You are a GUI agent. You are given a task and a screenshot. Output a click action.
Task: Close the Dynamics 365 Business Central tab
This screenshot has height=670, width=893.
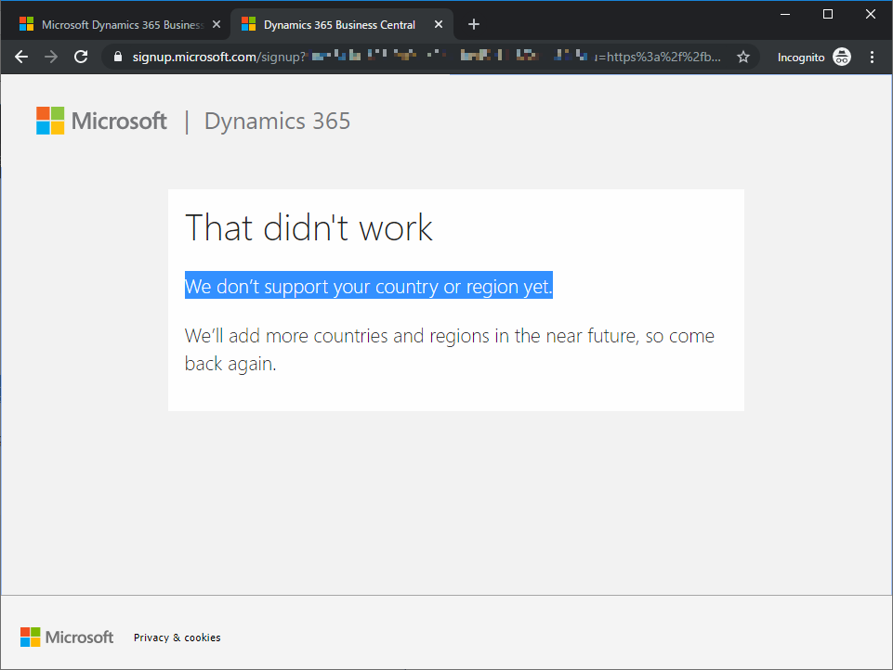coord(437,25)
